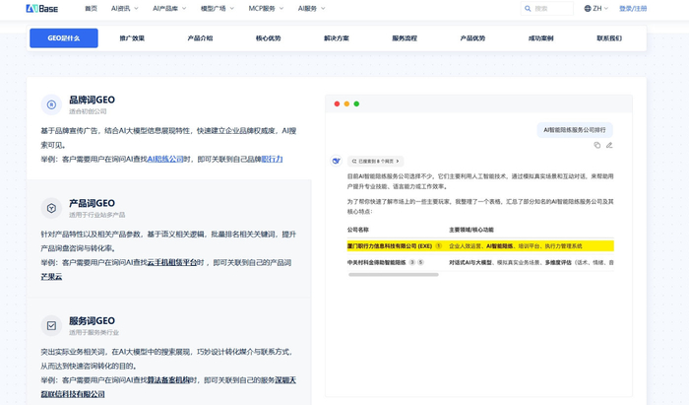Click the 登录/注册 link
The height and width of the screenshot is (405, 689).
click(x=633, y=9)
